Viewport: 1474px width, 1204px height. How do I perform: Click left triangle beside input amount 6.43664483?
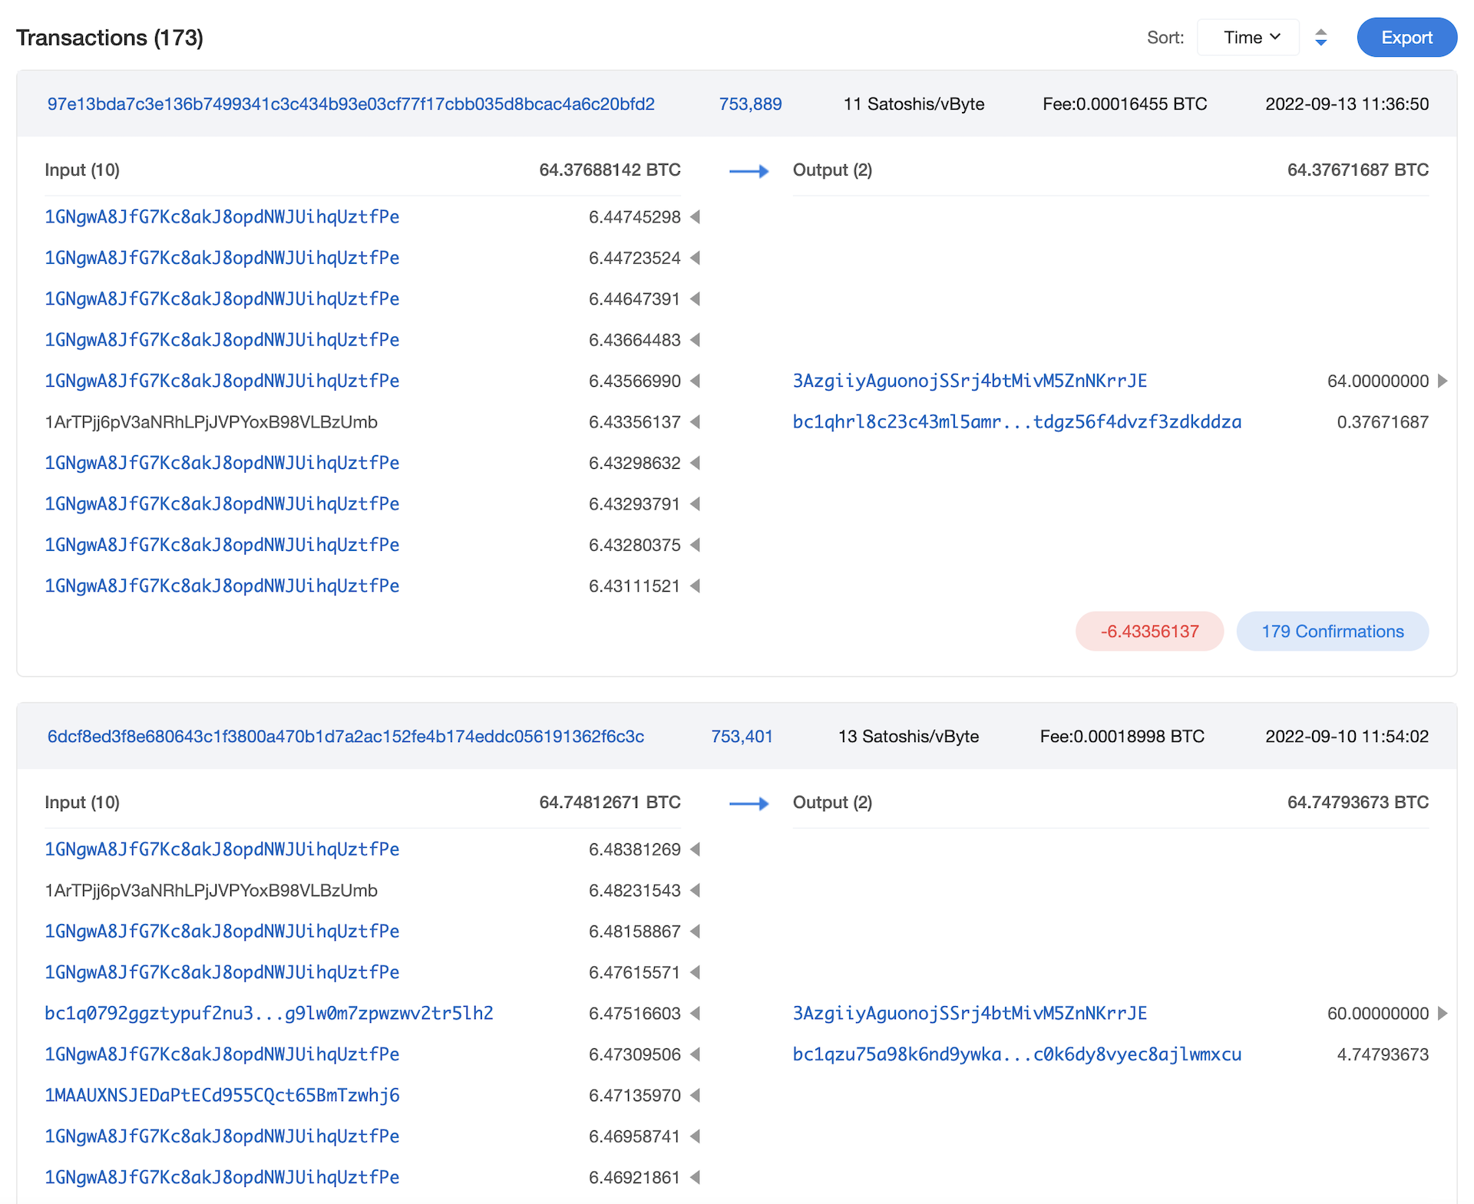point(696,340)
